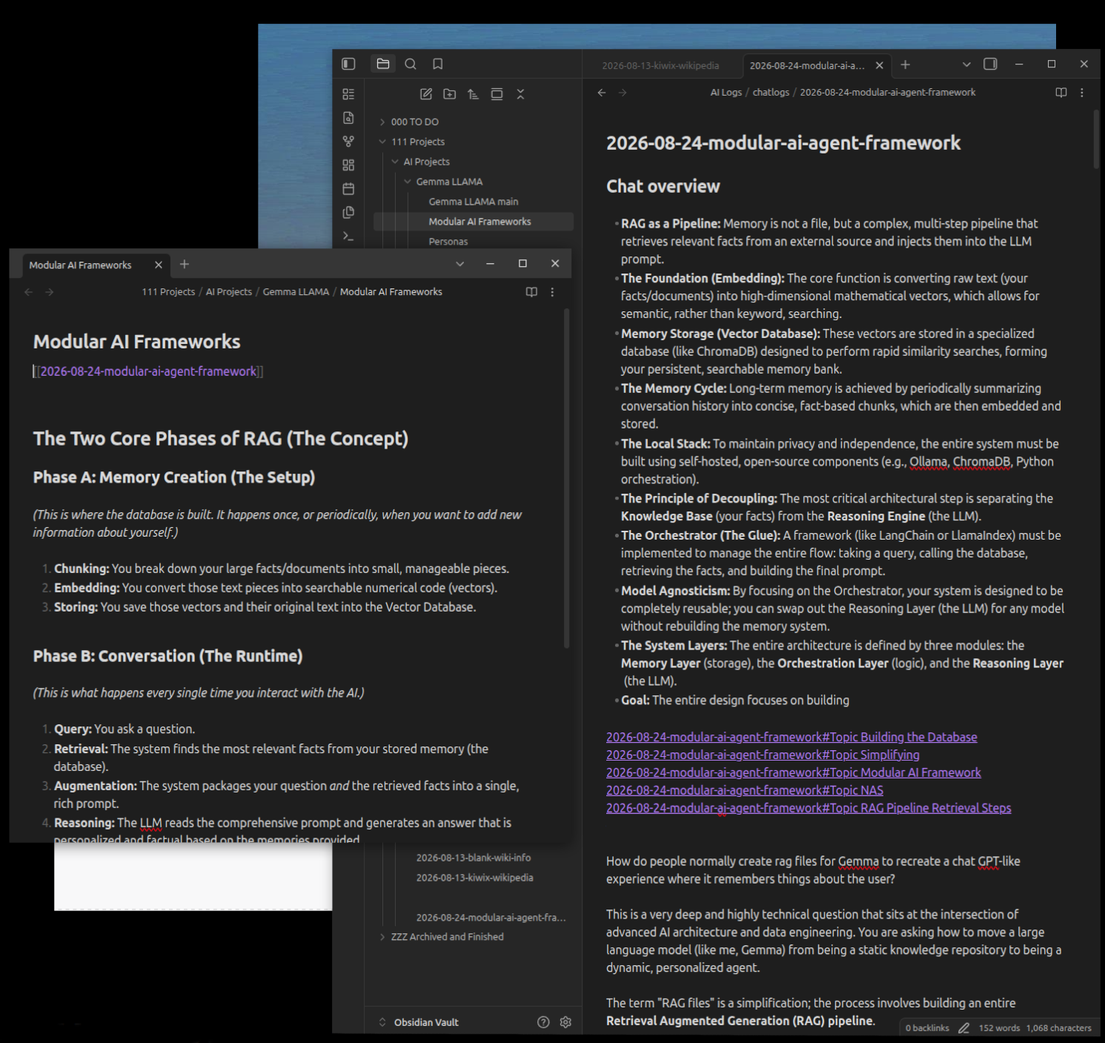
Task: Insert template using the ribbon icon
Action: pos(348,213)
